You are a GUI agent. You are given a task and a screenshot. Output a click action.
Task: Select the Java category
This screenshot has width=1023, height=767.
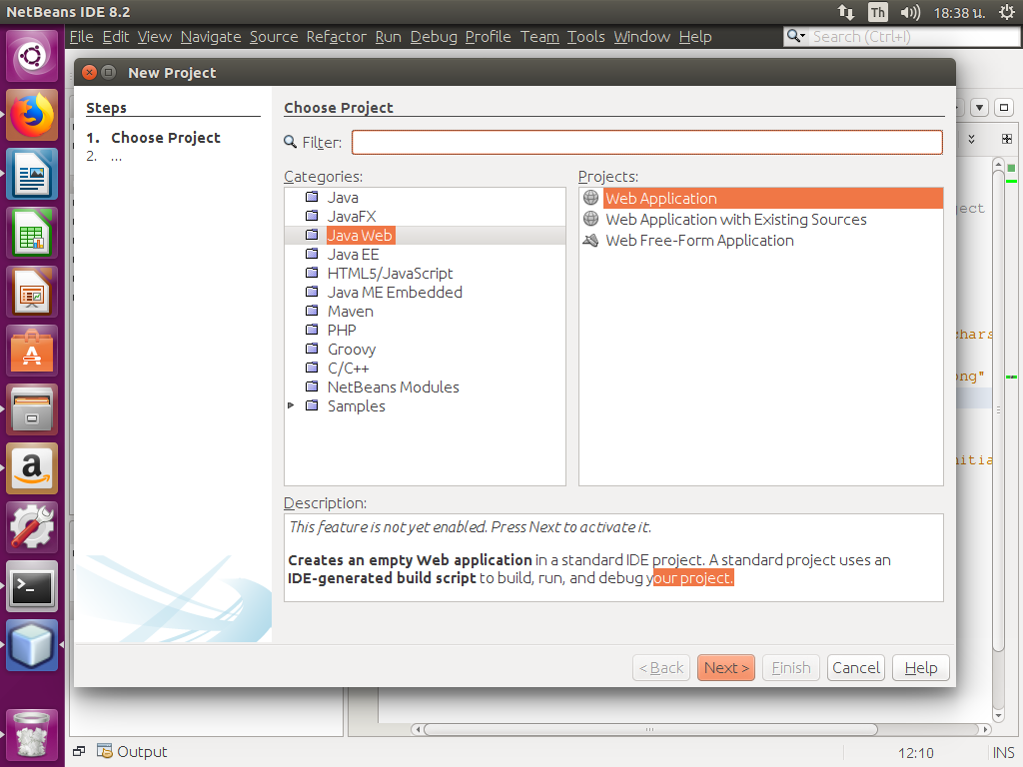click(x=343, y=197)
